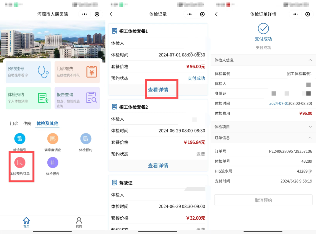Tap time 2024-06-29 08:00-08:30

182,131
